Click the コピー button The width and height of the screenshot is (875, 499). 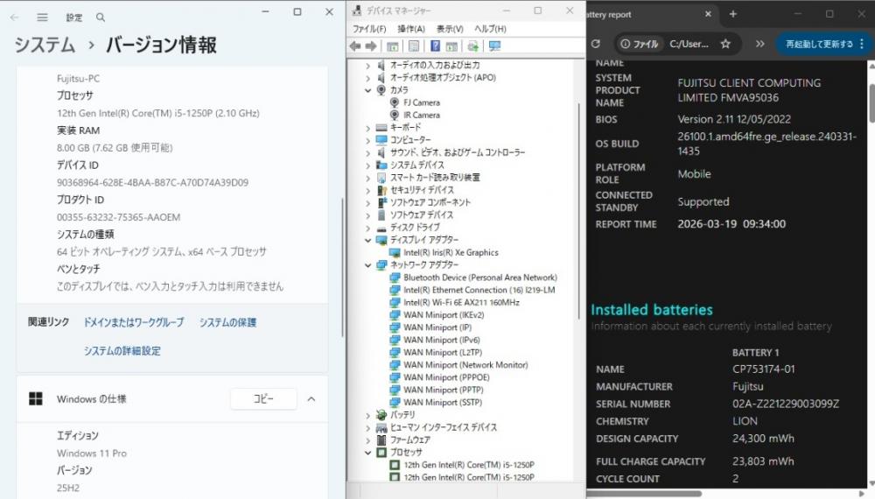[x=263, y=398]
